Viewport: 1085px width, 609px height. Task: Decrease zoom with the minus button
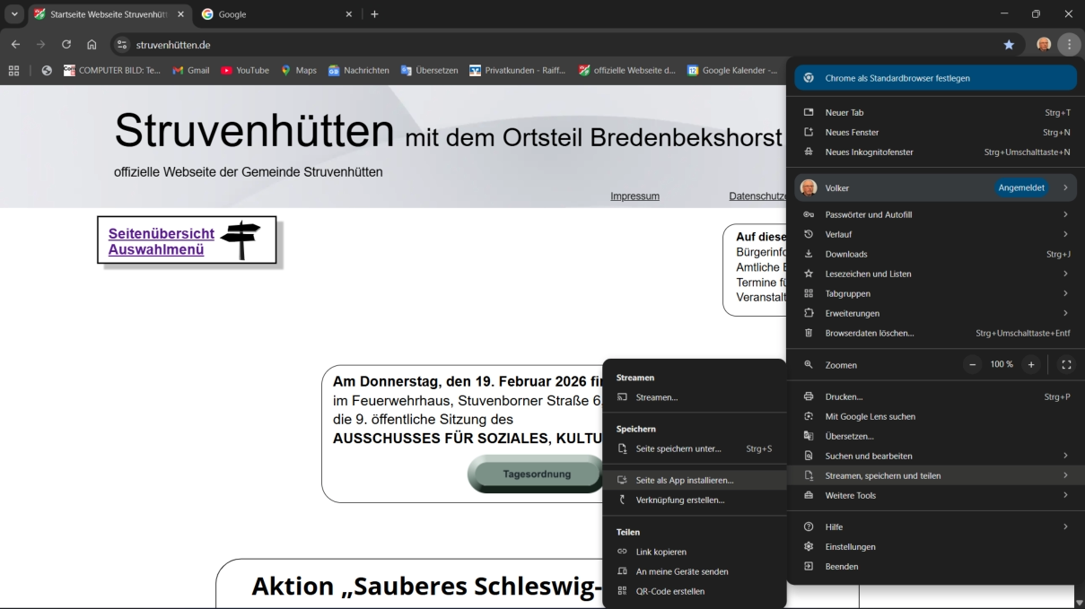pyautogui.click(x=974, y=365)
